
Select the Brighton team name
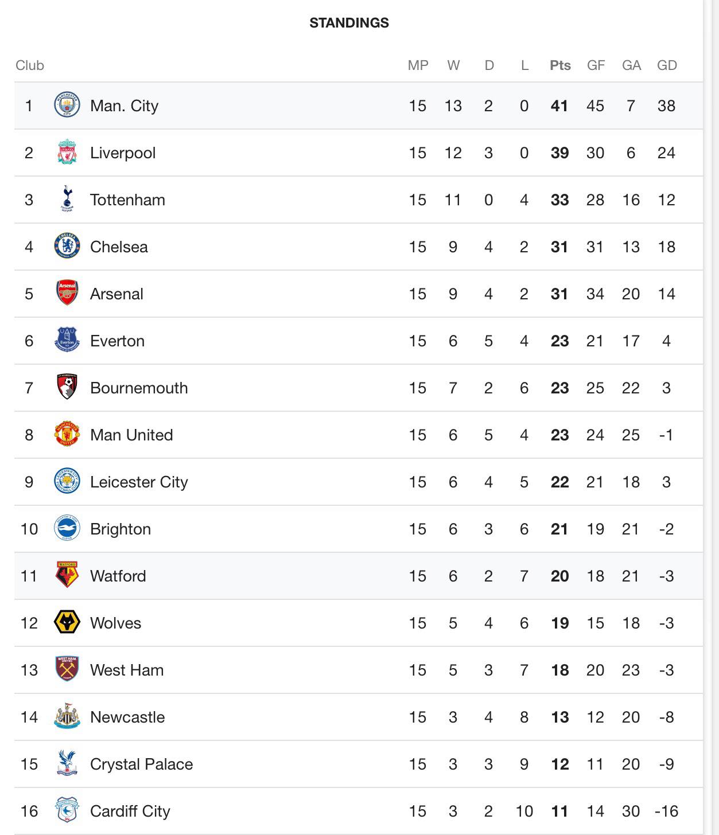121,529
